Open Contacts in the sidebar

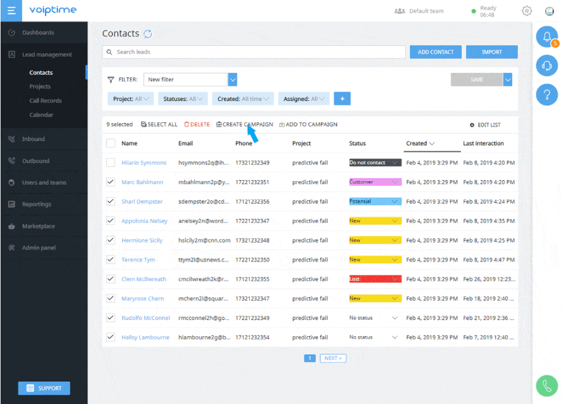pyautogui.click(x=41, y=72)
